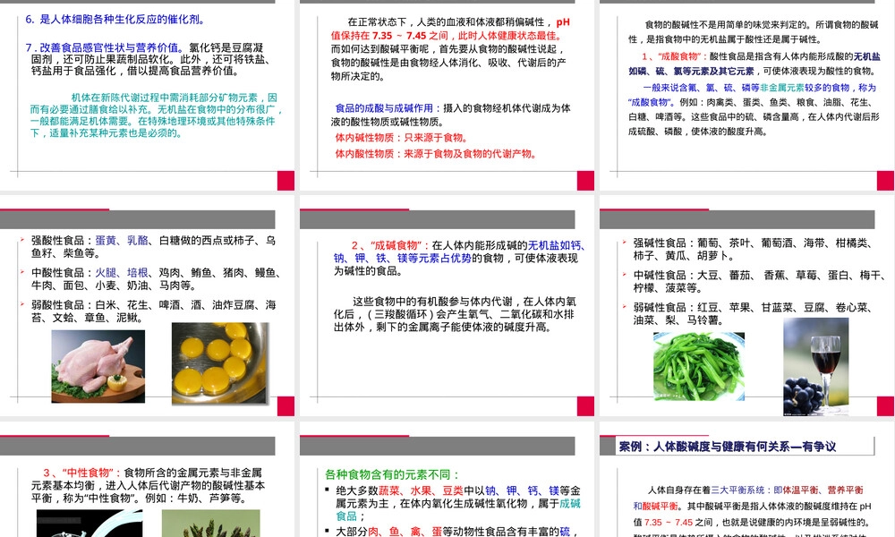Screen dimensions: 895x537
Task: Click the bullet '强碱性食品：葡萄、茶叶'
Action: click(x=753, y=250)
